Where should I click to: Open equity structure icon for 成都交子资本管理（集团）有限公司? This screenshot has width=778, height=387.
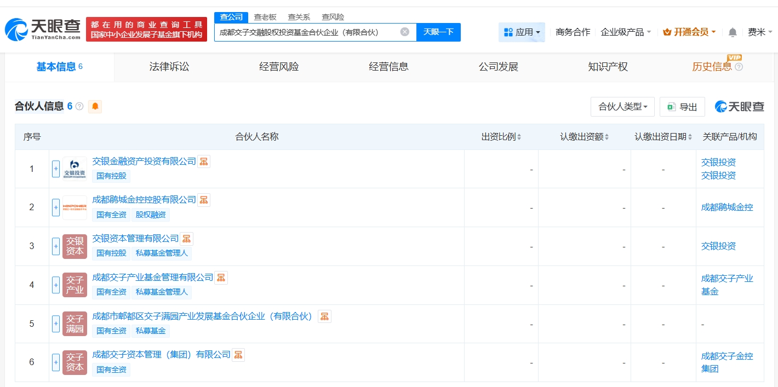[x=238, y=355]
